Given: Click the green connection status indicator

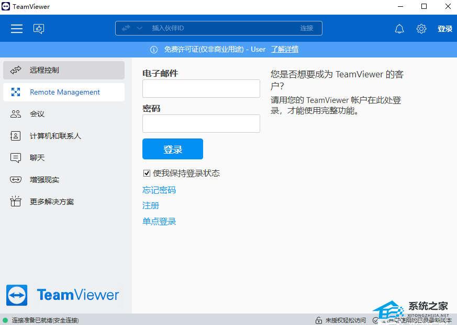Looking at the screenshot, I should pos(5,320).
